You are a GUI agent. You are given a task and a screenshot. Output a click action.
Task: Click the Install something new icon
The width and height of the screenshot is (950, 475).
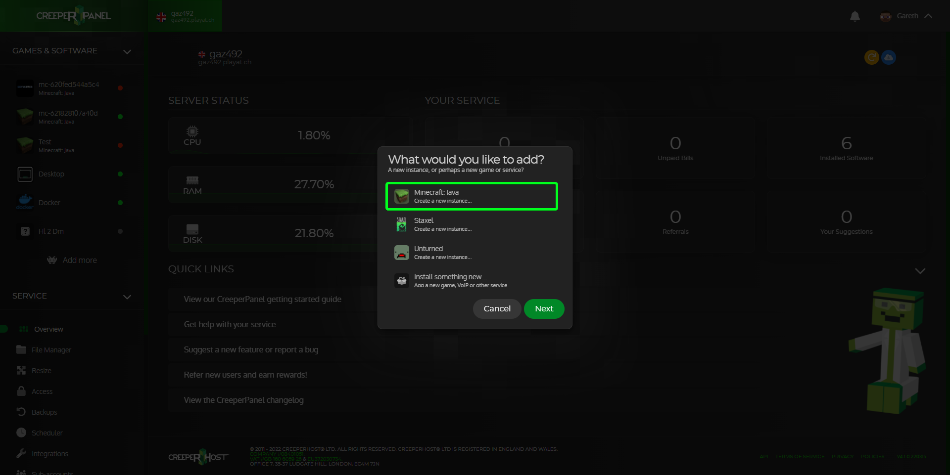coord(401,281)
